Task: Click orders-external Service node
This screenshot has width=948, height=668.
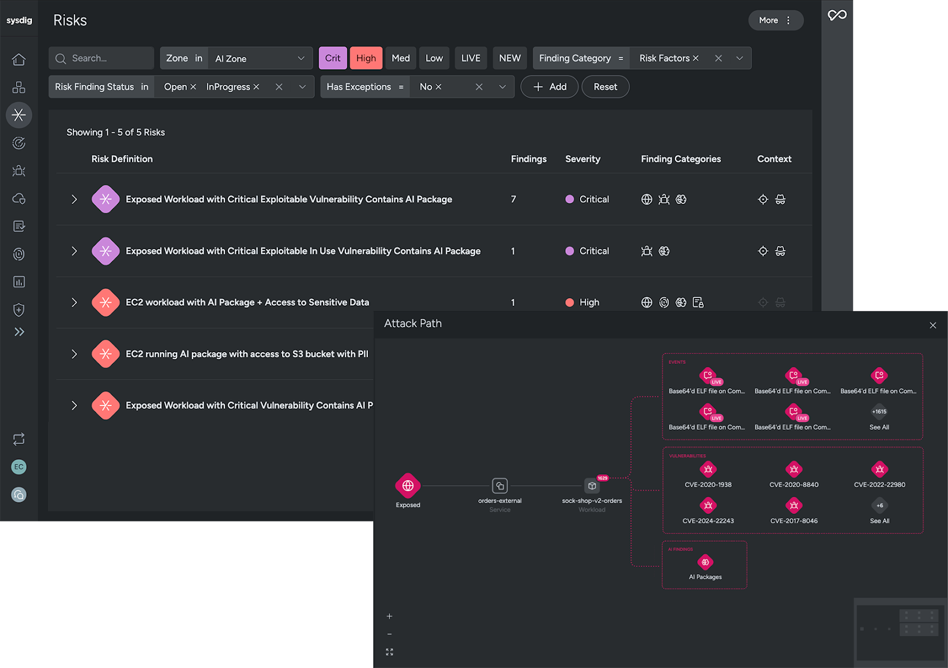Action: click(500, 486)
